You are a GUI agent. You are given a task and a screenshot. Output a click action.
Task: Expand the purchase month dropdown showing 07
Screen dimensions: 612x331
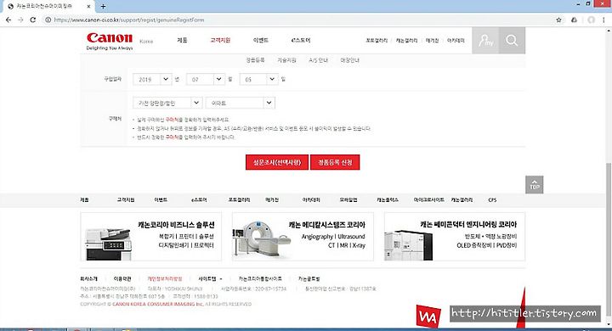point(206,79)
